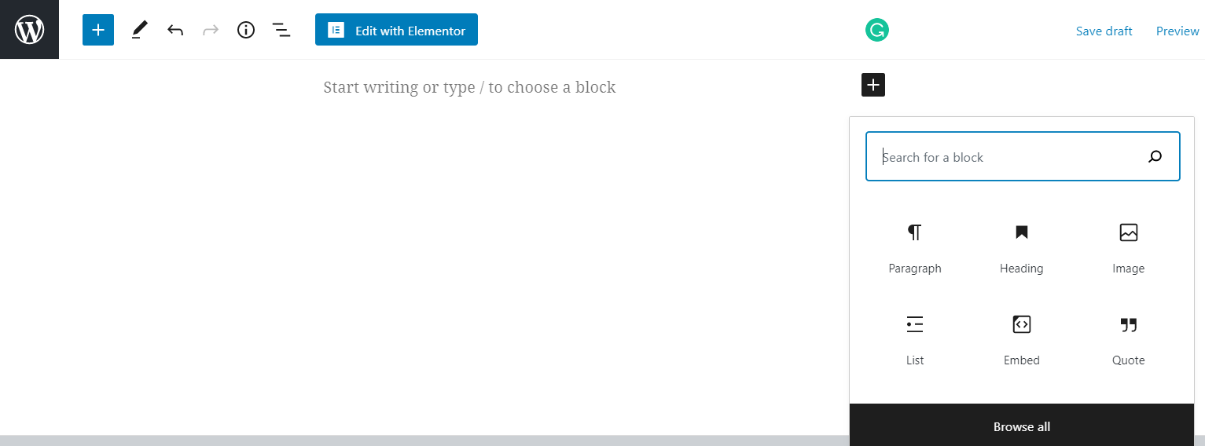This screenshot has width=1205, height=446.
Task: Click the Redo arrow icon
Action: (211, 31)
